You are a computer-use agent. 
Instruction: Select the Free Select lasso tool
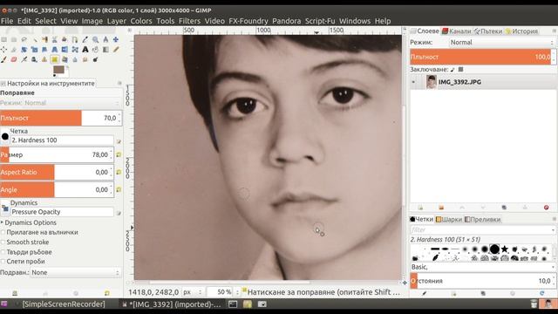[24, 39]
